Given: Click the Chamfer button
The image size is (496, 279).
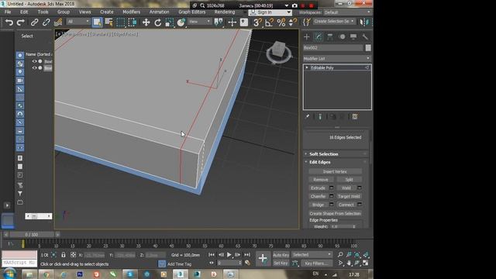Looking at the screenshot, I should [319, 196].
